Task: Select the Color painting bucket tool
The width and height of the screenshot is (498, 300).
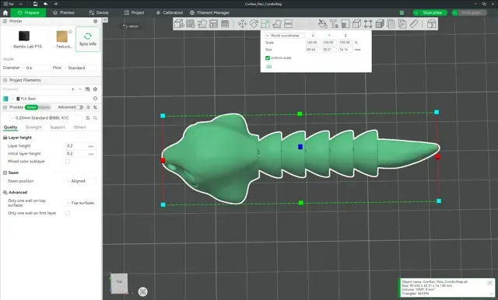Action: pos(322,24)
